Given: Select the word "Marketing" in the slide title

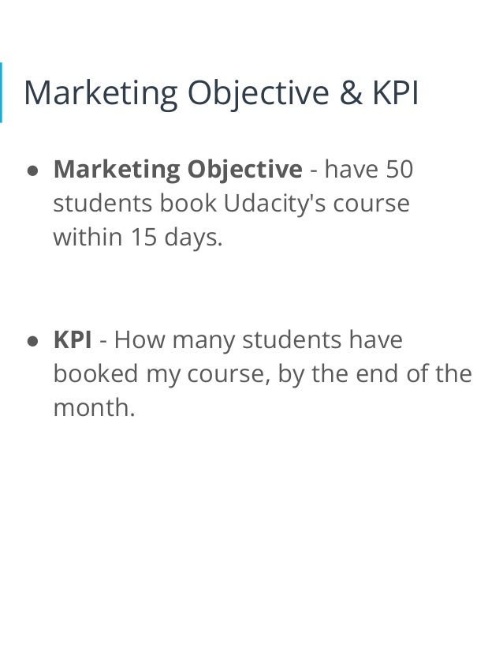Looking at the screenshot, I should (101, 94).
